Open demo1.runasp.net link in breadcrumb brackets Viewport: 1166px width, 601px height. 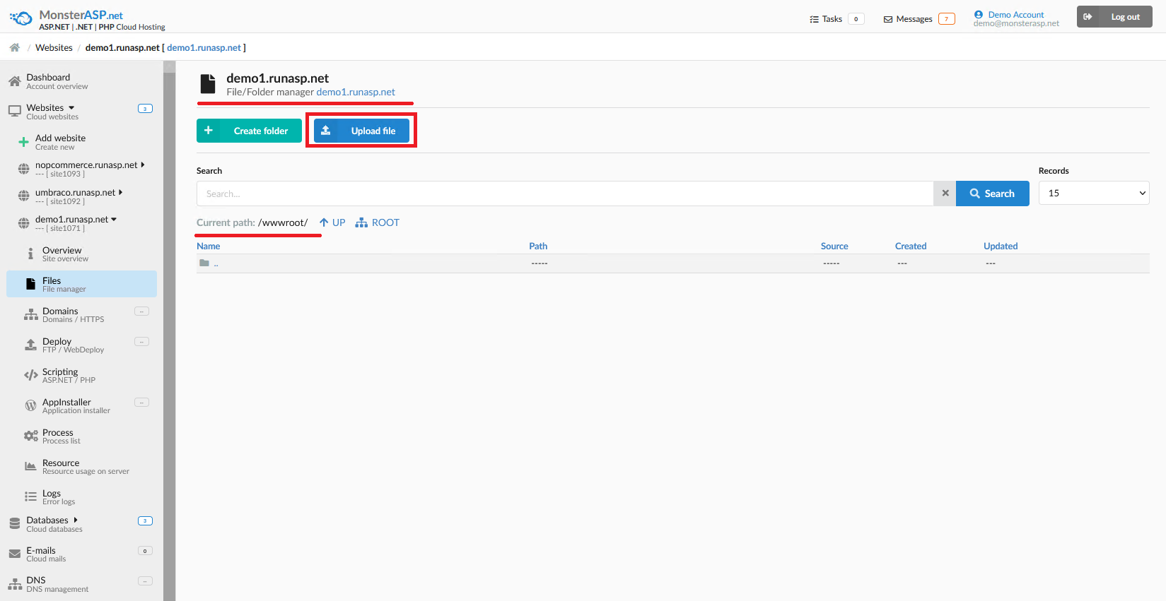[204, 47]
